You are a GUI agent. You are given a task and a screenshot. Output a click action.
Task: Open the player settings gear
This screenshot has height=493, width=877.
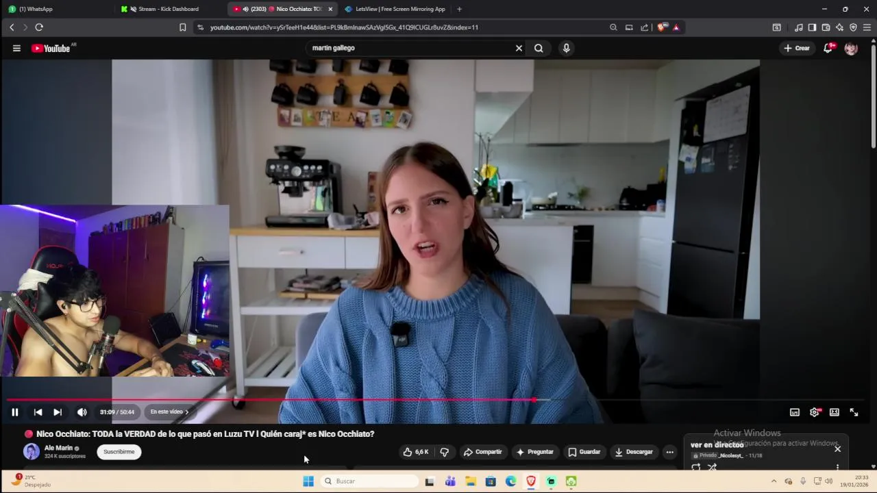815,412
